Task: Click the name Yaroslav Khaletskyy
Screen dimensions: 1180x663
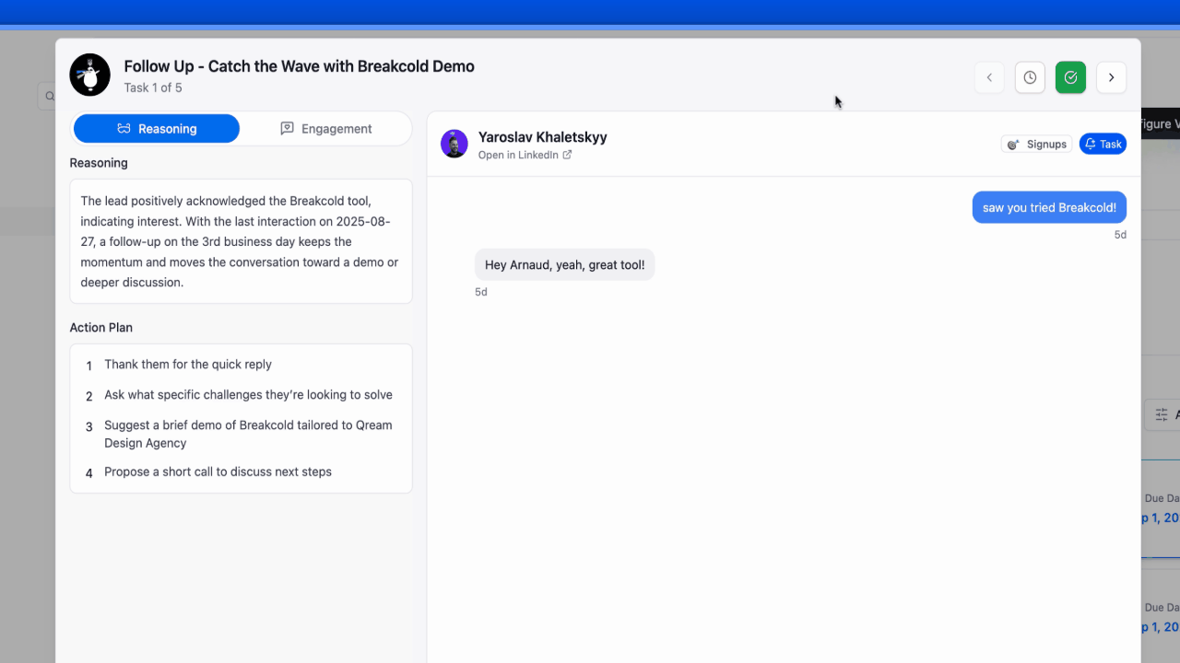Action: tap(542, 137)
